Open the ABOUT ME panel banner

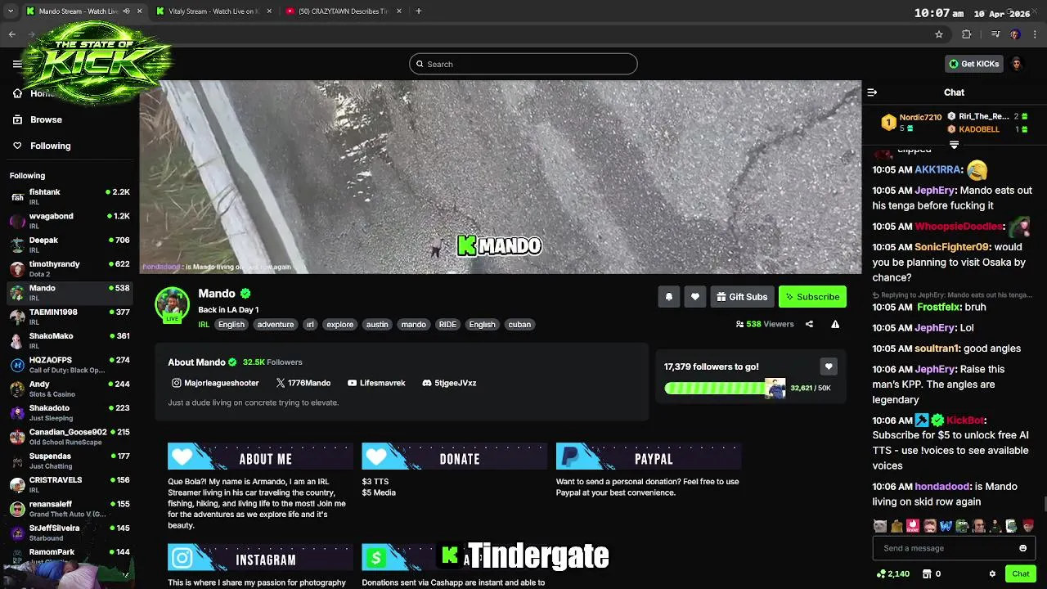tap(260, 456)
